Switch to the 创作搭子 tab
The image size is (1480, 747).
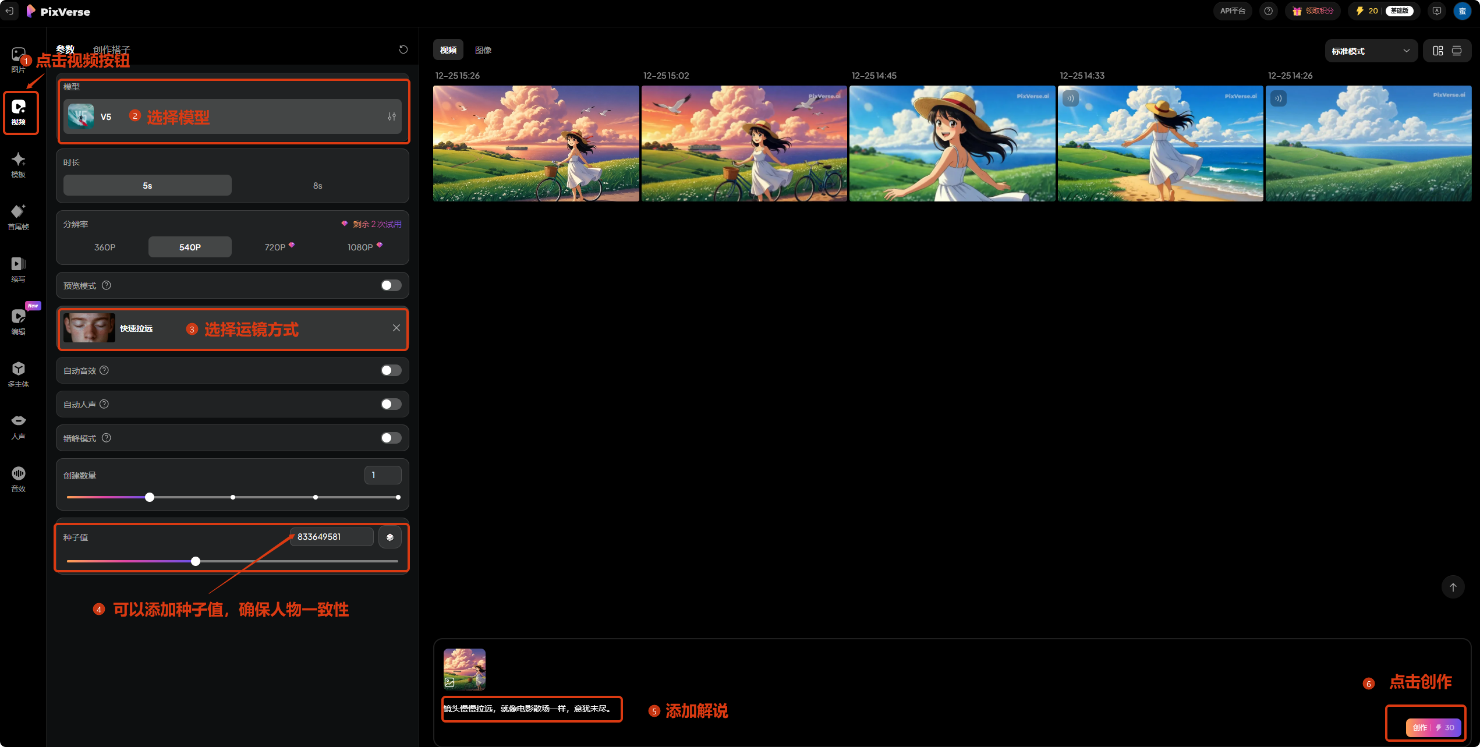click(112, 49)
